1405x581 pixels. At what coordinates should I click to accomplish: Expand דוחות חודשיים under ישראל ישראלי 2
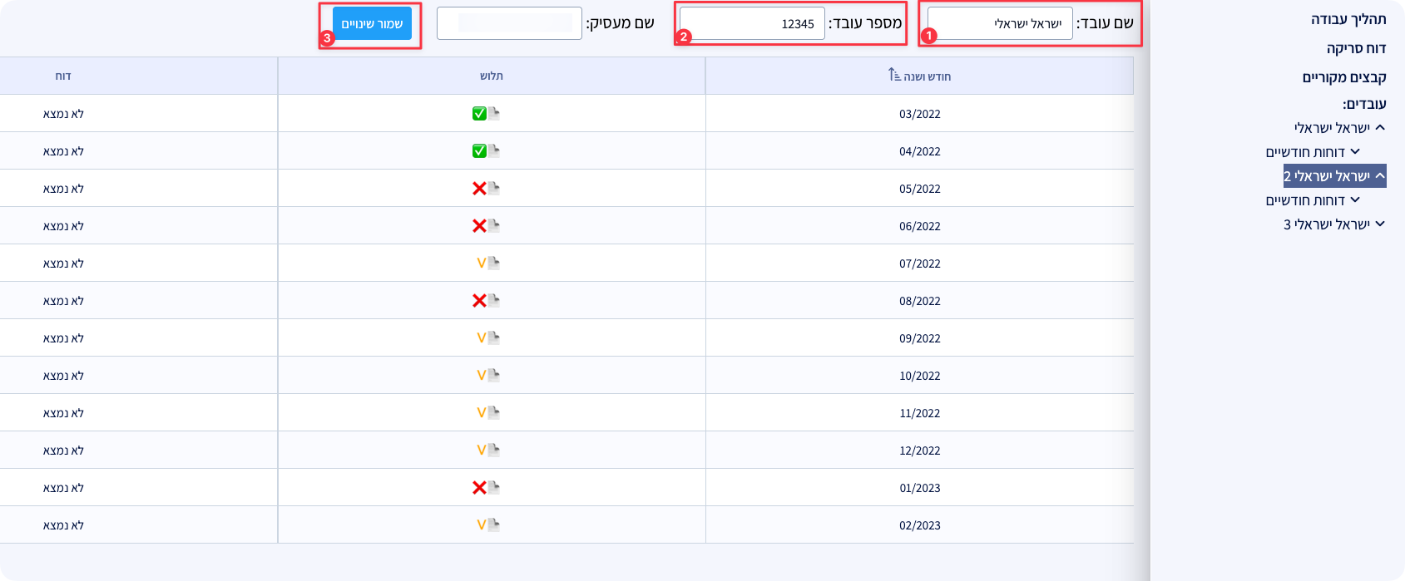(x=1355, y=200)
